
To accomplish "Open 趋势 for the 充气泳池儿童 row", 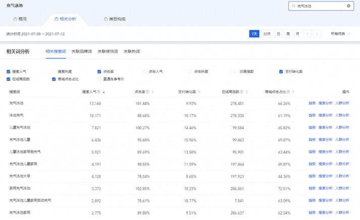I will click(312, 140).
